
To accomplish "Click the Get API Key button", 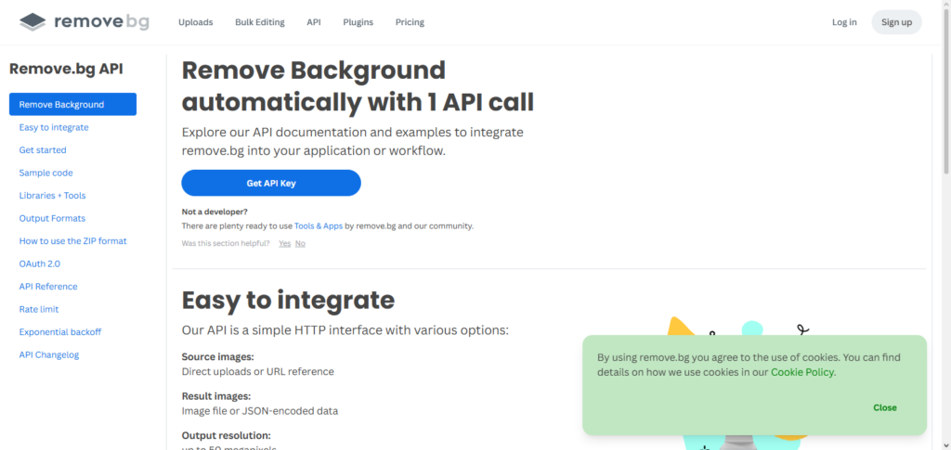I will [x=271, y=183].
